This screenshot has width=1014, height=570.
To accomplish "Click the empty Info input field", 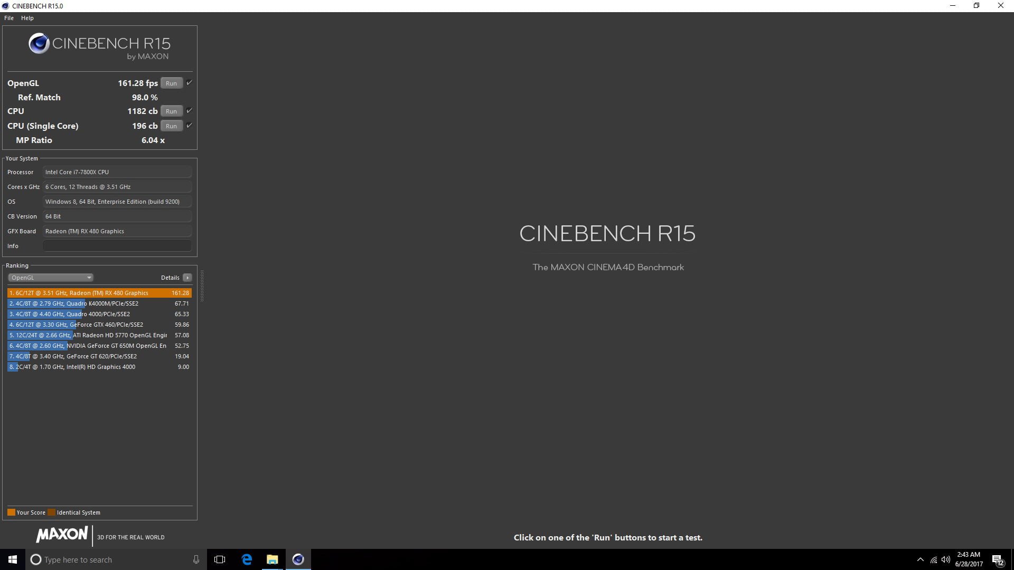I will [x=117, y=246].
